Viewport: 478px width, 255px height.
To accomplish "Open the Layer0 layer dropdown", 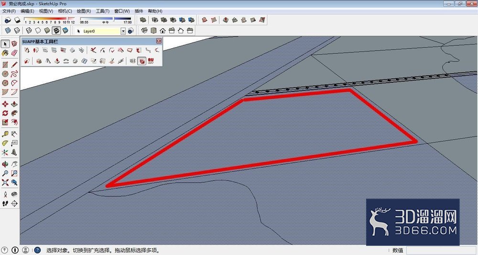I will coord(123,31).
